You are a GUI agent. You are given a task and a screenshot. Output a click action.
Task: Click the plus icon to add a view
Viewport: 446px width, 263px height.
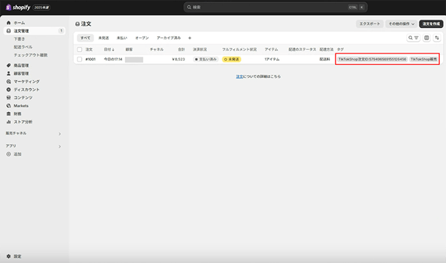190,38
